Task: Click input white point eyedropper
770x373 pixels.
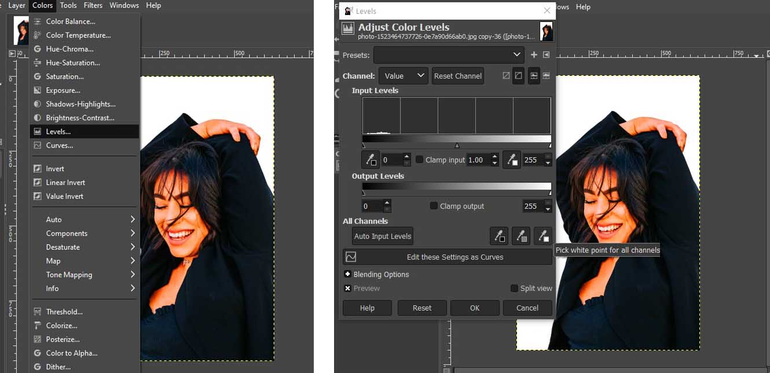Action: (x=511, y=160)
